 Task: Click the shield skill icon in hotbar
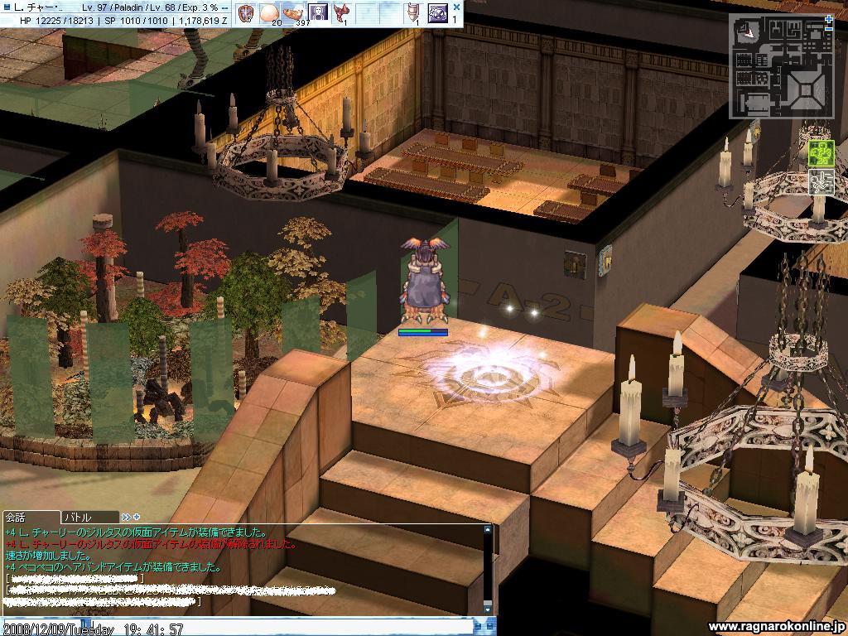[246, 13]
